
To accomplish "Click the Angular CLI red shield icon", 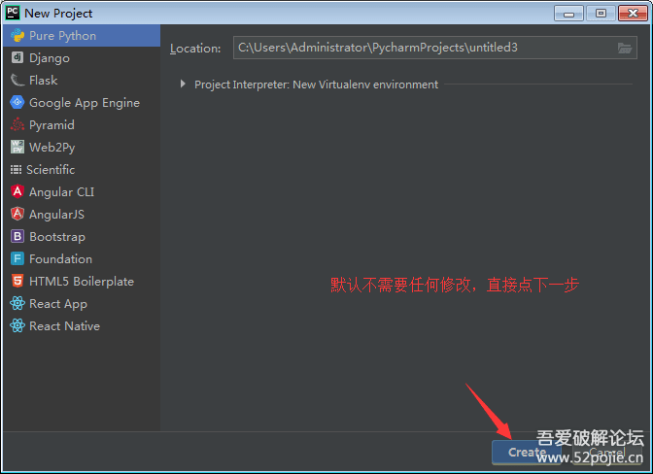I will pyautogui.click(x=17, y=192).
